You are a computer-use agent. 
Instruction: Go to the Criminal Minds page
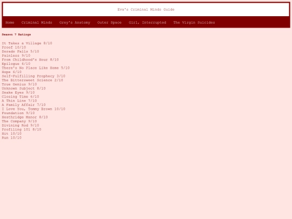pos(37,23)
